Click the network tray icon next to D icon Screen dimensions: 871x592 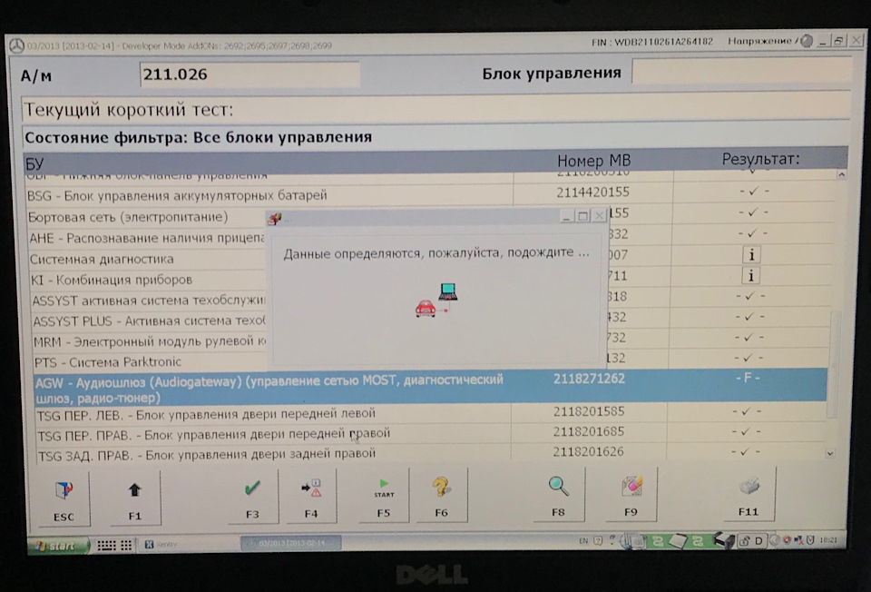tap(744, 540)
